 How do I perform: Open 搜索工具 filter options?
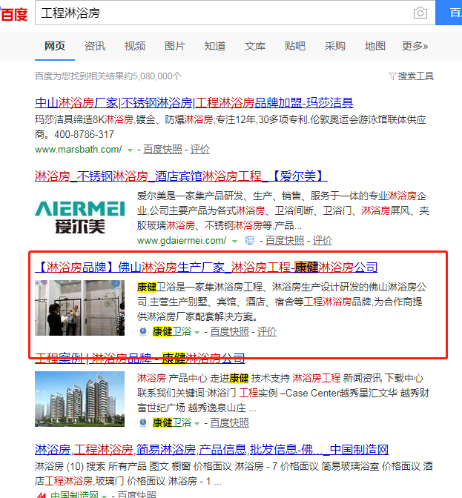[415, 76]
